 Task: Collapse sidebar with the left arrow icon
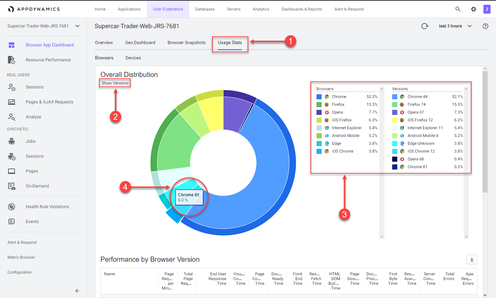(x=77, y=291)
